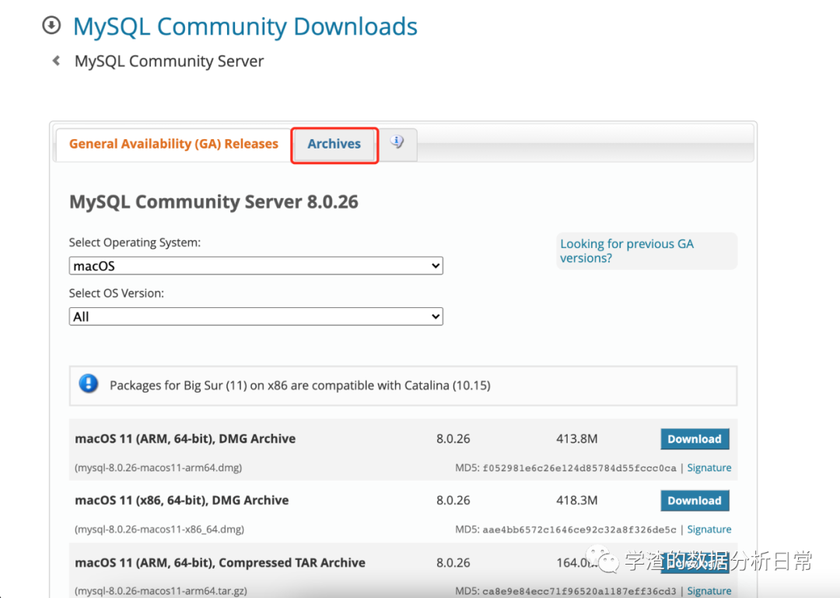This screenshot has width=840, height=598.
Task: Switch to General Availability (GA) Releases tab
Action: (x=173, y=144)
